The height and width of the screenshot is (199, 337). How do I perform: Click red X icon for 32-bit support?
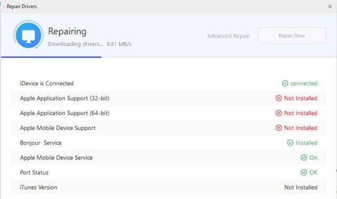point(279,98)
